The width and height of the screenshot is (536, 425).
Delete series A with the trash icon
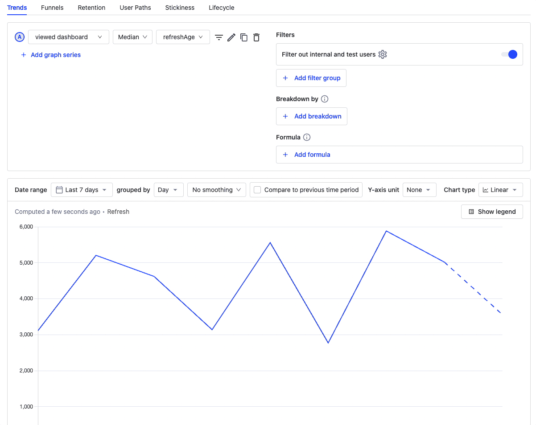point(256,37)
